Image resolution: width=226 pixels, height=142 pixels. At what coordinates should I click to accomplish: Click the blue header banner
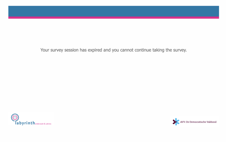114,11
